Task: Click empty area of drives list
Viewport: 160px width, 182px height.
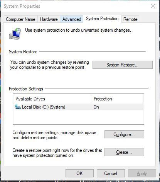Action: [x=78, y=117]
